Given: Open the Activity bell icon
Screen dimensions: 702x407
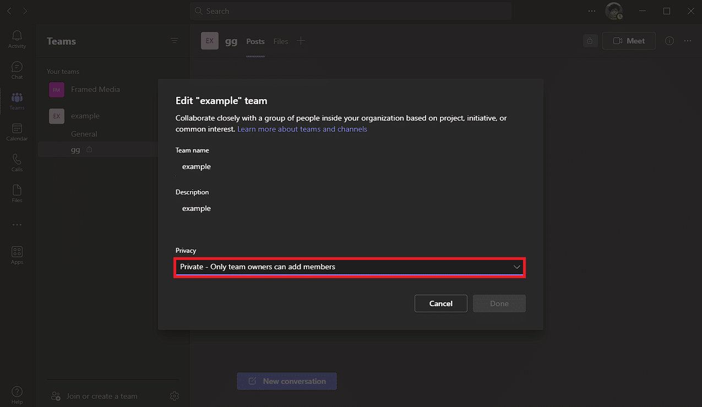Looking at the screenshot, I should (x=17, y=39).
